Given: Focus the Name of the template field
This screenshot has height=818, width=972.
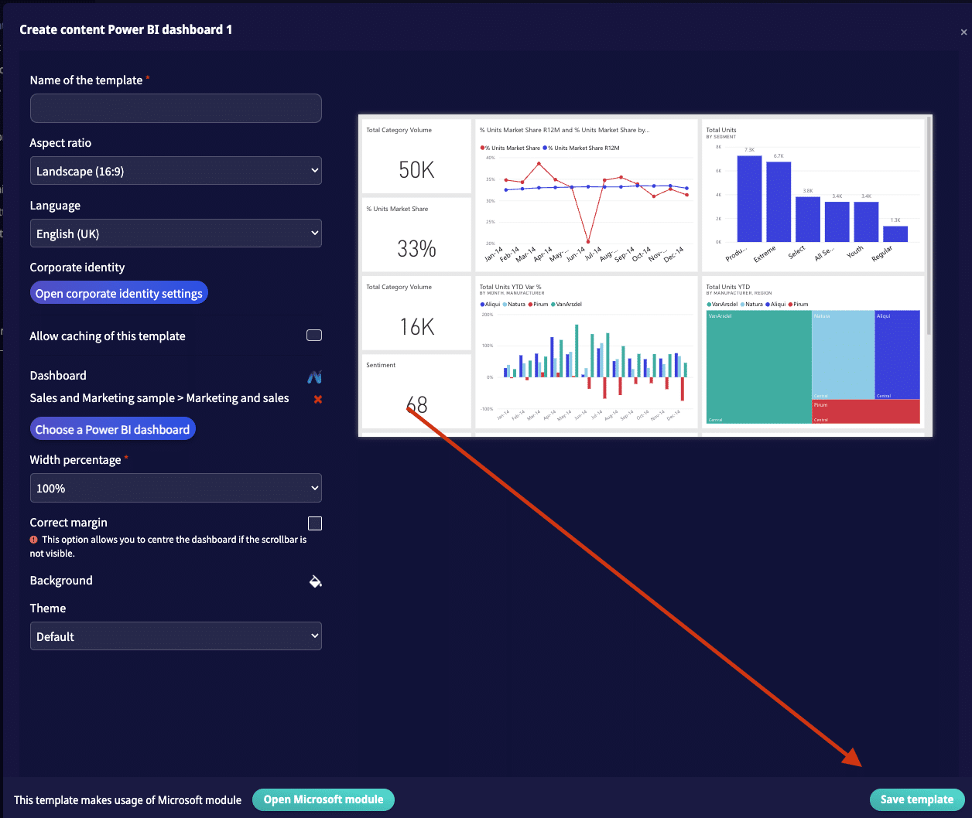Looking at the screenshot, I should (176, 108).
